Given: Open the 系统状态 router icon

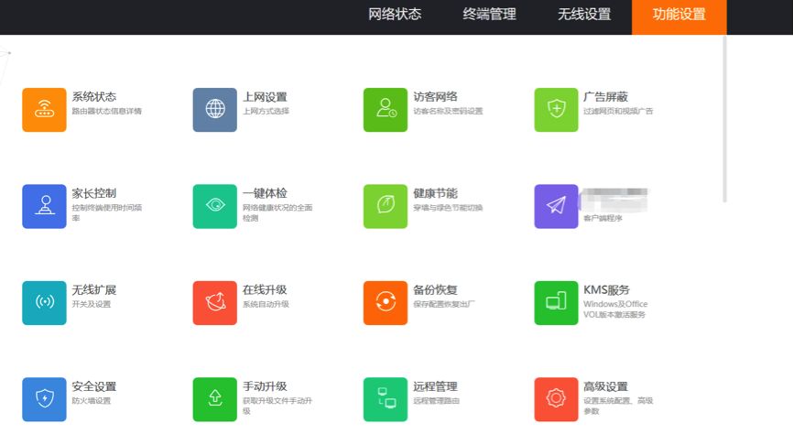Looking at the screenshot, I should 44,110.
